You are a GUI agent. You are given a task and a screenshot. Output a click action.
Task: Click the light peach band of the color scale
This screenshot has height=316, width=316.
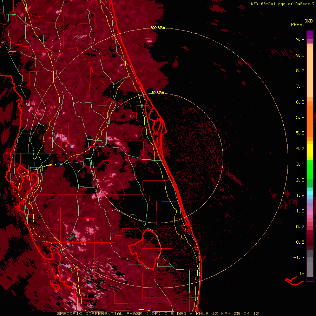pyautogui.click(x=310, y=72)
